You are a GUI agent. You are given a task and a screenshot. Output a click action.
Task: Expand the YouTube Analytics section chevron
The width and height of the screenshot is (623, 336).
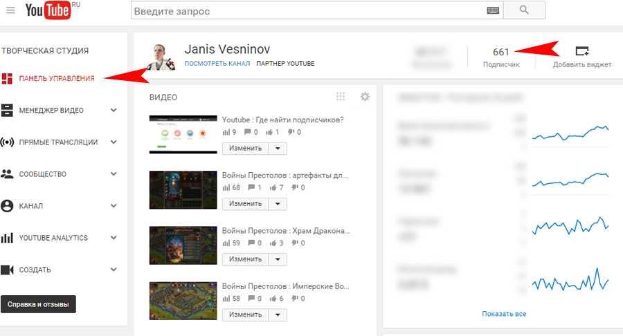coord(114,238)
